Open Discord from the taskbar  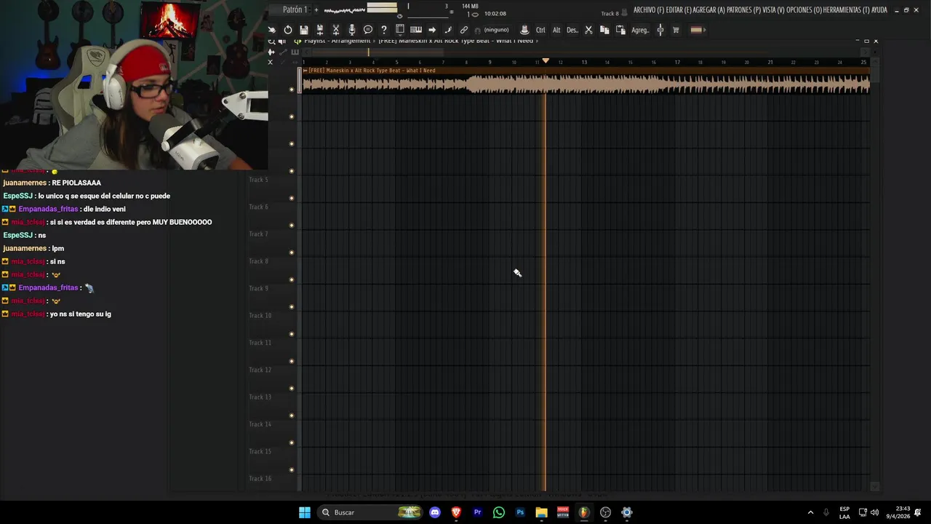pyautogui.click(x=435, y=512)
